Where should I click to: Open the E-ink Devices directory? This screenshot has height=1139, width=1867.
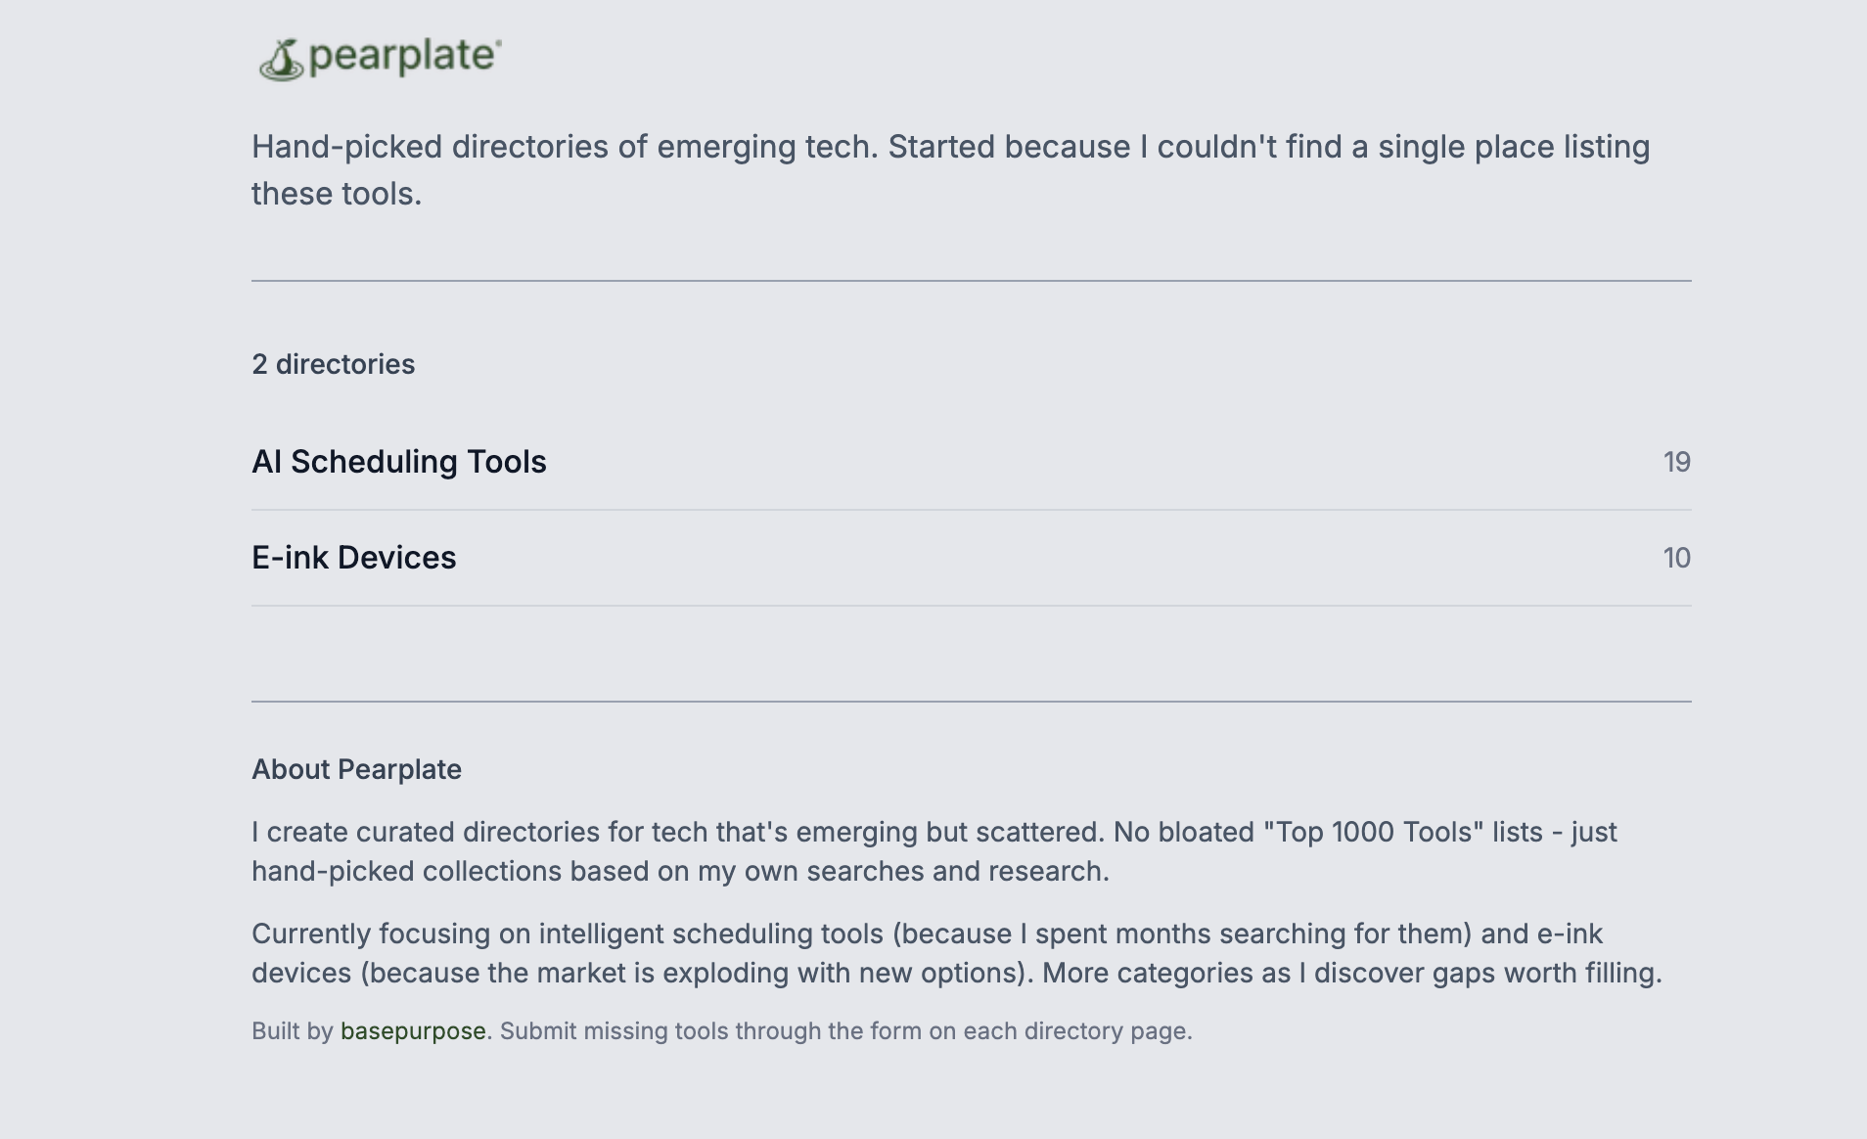[x=353, y=558]
